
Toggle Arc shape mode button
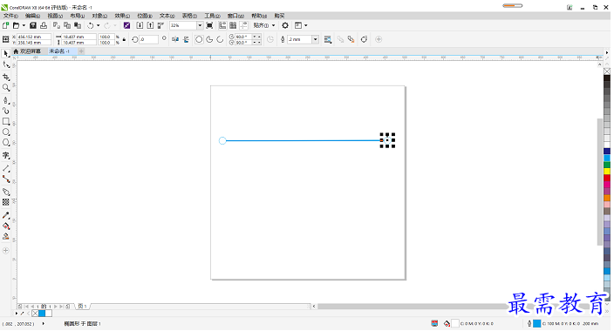click(220, 39)
